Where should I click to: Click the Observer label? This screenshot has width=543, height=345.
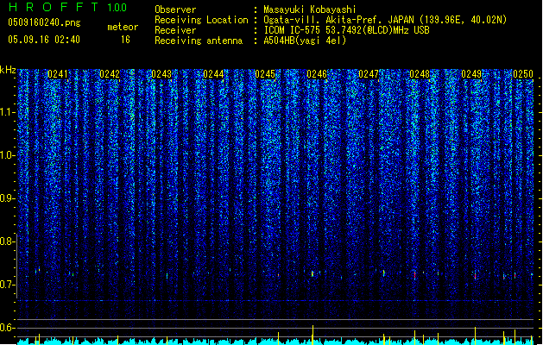tap(175, 9)
